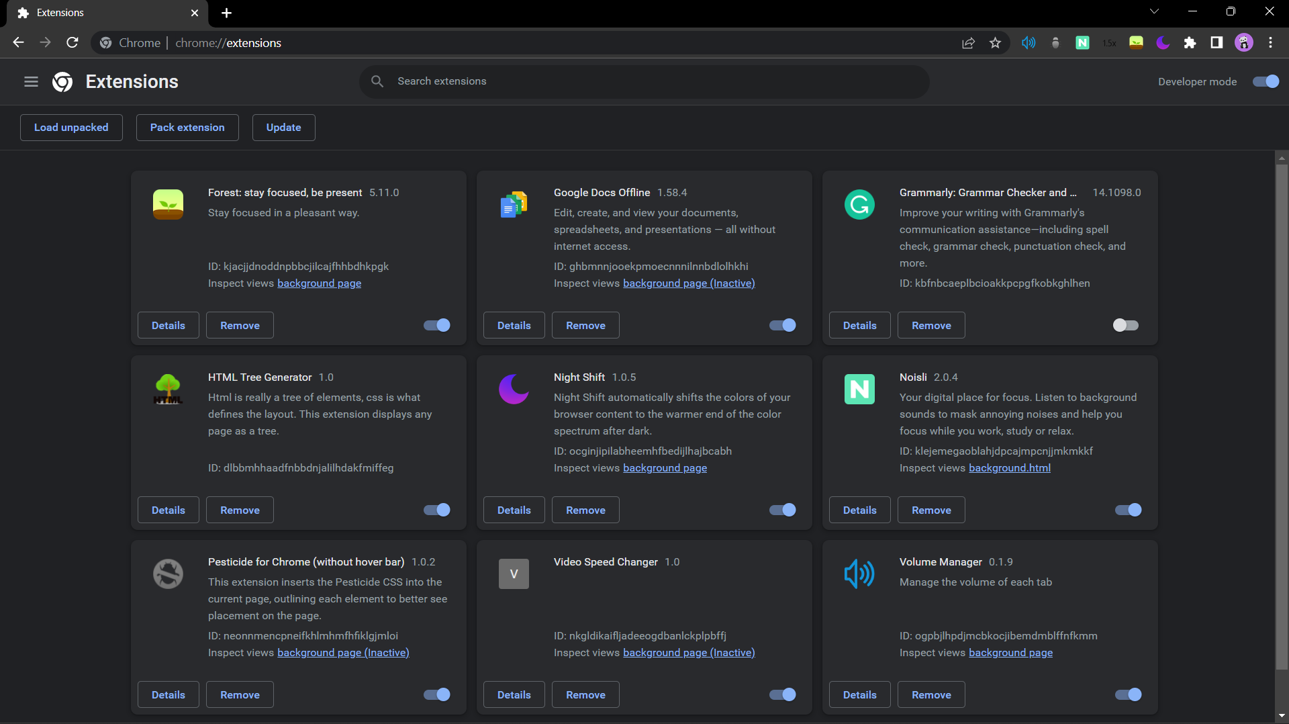Click the Video Speed Changer 1.5x toolbar icon
The height and width of the screenshot is (724, 1289).
[x=1108, y=42]
